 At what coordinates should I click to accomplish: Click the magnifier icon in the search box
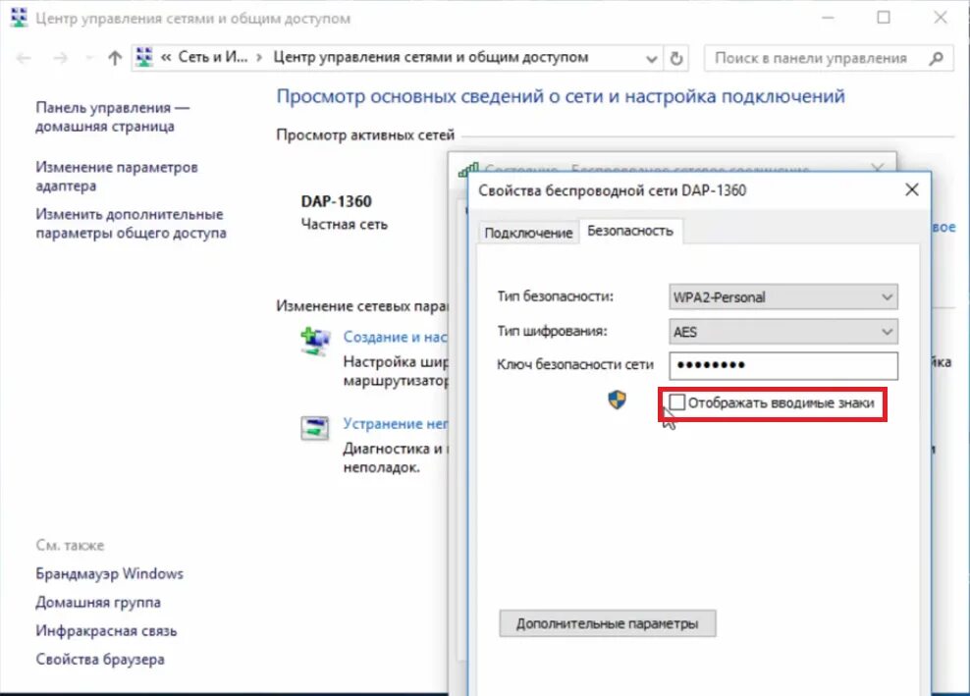tap(937, 58)
